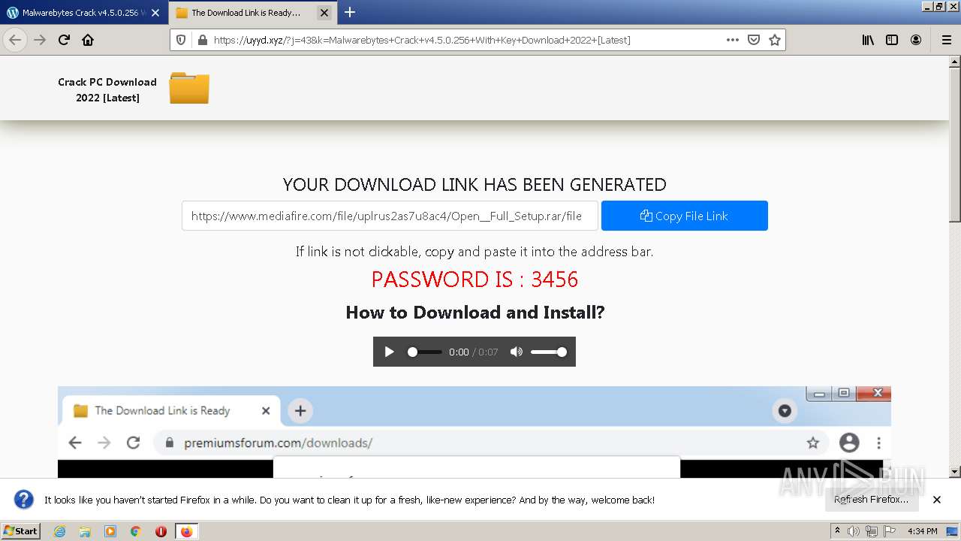Image resolution: width=961 pixels, height=541 pixels.
Task: Close The Download Link is Ready tab
Action: click(x=324, y=13)
